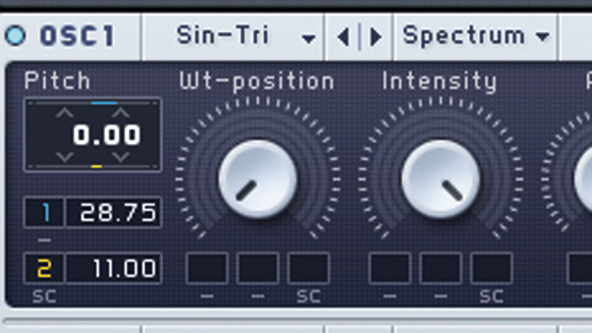This screenshot has height=333, width=592.
Task: Click first Intensity modulation slot
Action: pos(389,268)
